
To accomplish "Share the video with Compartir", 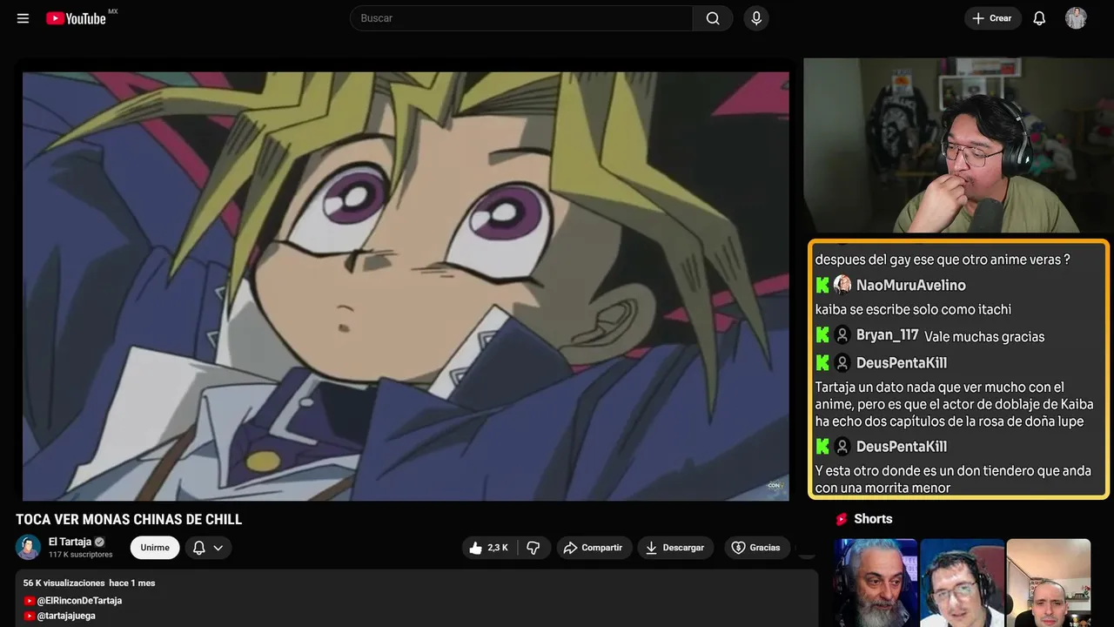I will 594,548.
